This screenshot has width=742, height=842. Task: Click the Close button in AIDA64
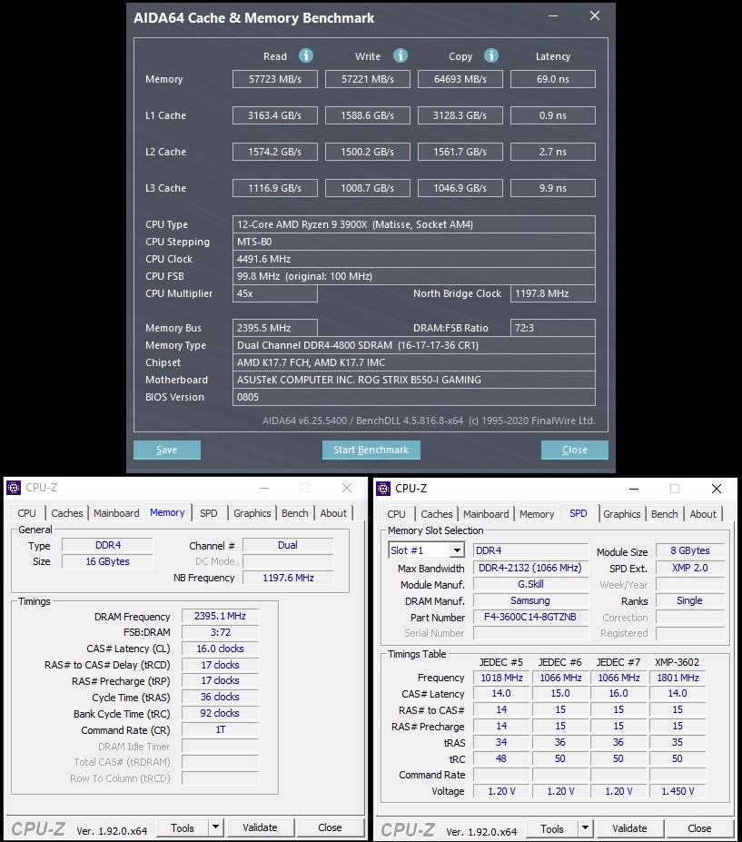coord(575,450)
